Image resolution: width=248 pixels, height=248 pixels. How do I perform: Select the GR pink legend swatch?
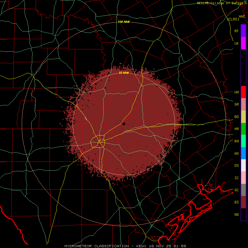click(243, 104)
